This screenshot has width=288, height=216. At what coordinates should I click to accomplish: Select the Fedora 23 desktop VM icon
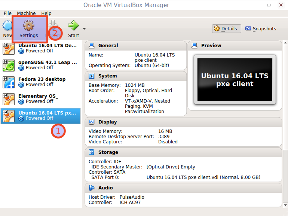point(9,82)
